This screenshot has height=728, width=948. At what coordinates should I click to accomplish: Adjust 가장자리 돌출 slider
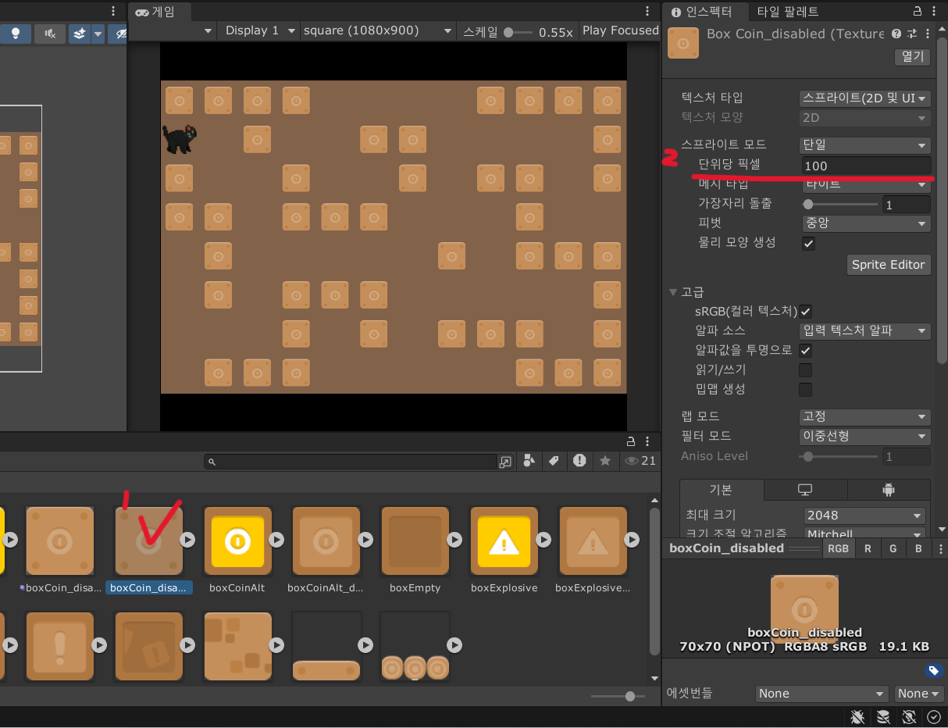point(841,204)
